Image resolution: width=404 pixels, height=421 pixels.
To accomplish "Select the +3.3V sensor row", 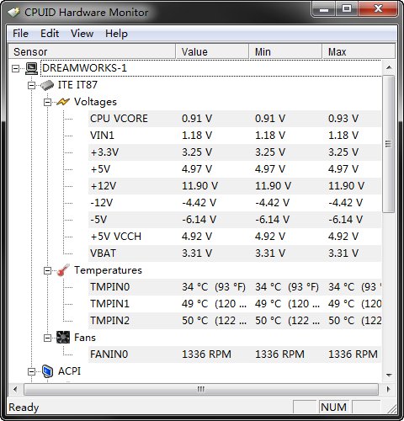I will [235, 152].
